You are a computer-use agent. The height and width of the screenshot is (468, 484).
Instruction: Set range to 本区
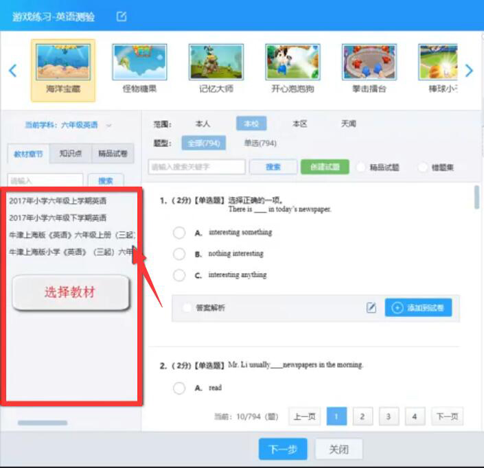point(300,124)
